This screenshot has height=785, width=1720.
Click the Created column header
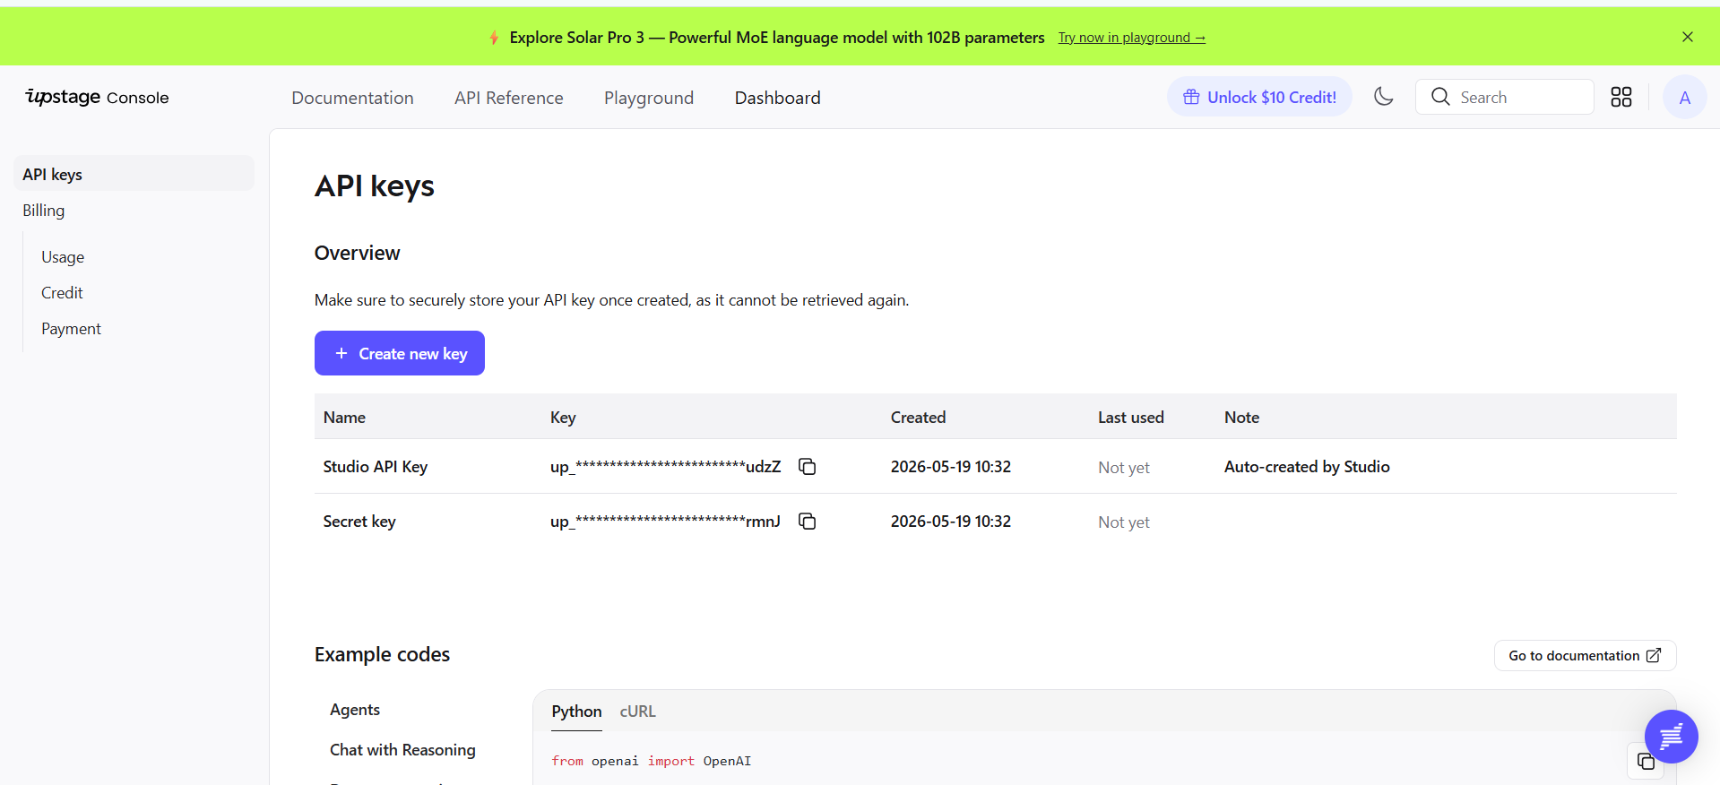[x=918, y=418]
